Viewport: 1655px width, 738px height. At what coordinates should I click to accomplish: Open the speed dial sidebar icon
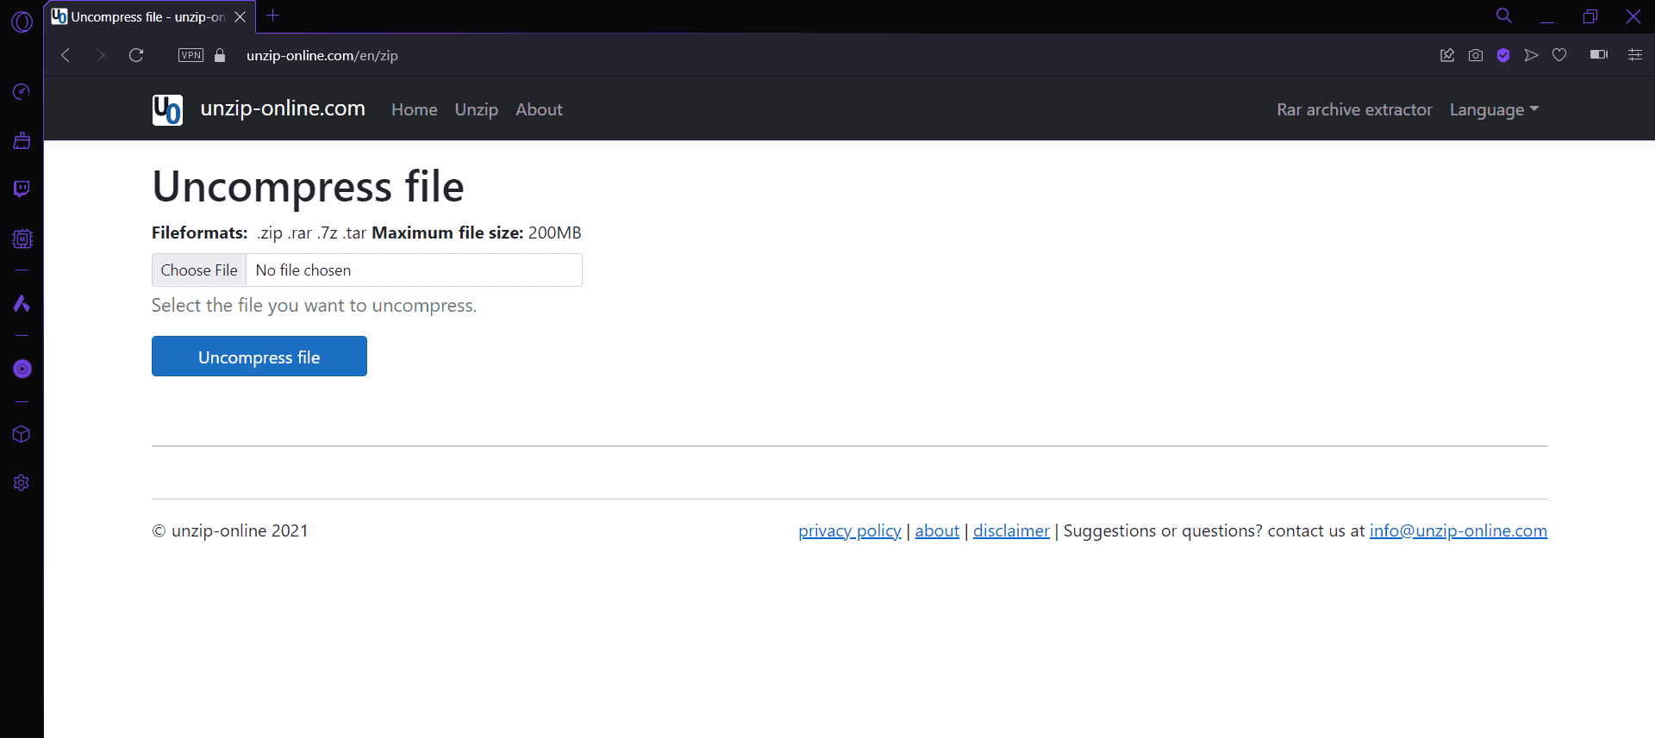[22, 91]
